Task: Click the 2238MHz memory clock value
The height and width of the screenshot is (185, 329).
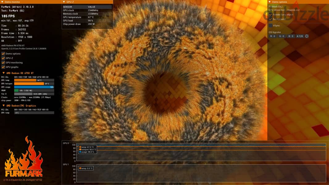Action: tap(93, 14)
